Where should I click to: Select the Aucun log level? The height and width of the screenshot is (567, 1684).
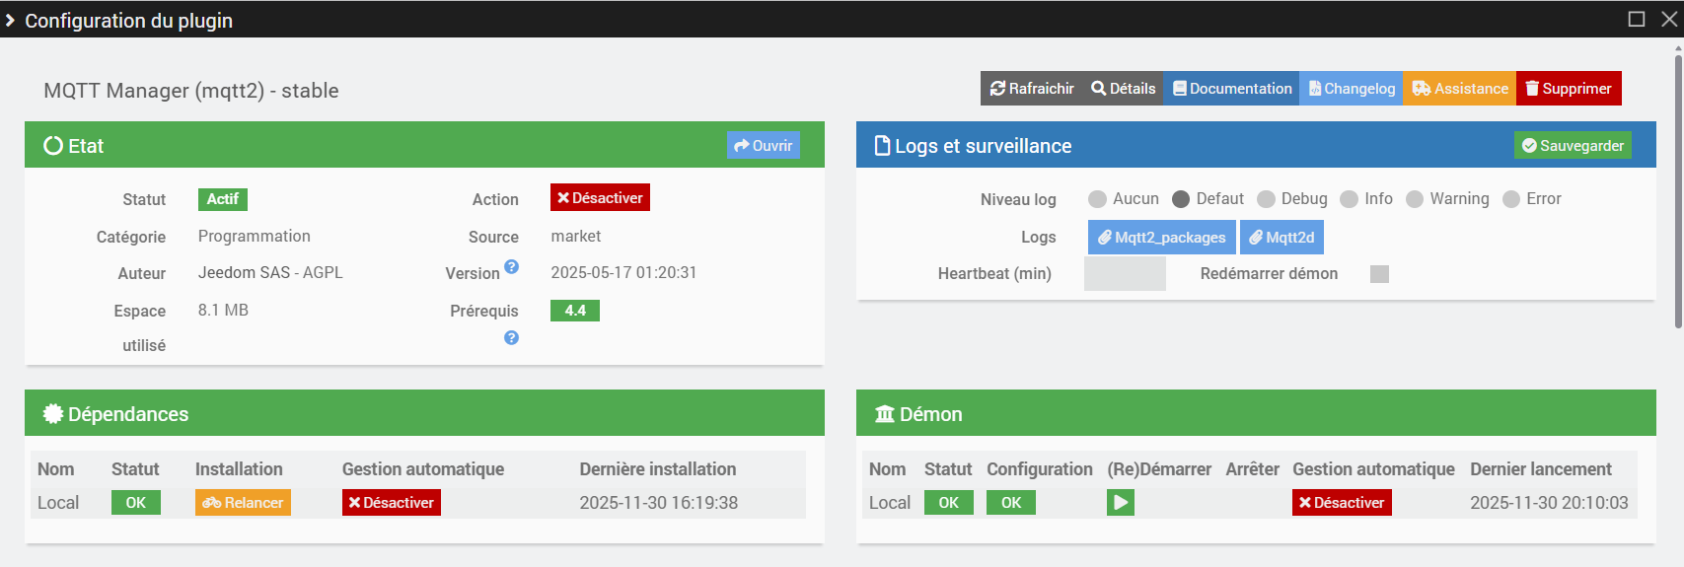pyautogui.click(x=1097, y=199)
